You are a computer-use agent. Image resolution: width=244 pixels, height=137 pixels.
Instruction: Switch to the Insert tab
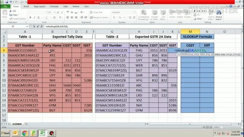coord(26,6)
